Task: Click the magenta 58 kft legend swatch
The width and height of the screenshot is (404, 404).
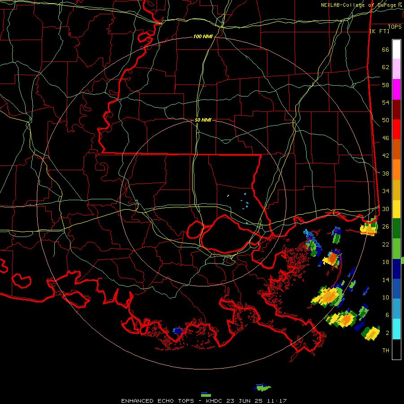Action: pos(396,89)
